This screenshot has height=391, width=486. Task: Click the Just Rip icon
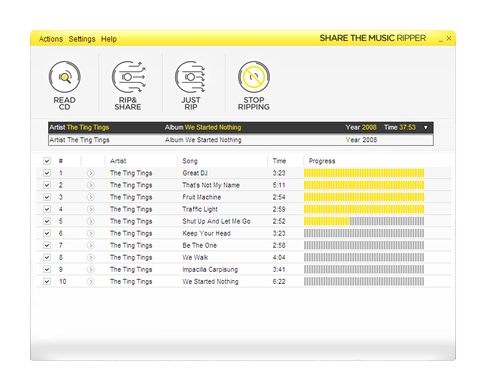[x=190, y=77]
